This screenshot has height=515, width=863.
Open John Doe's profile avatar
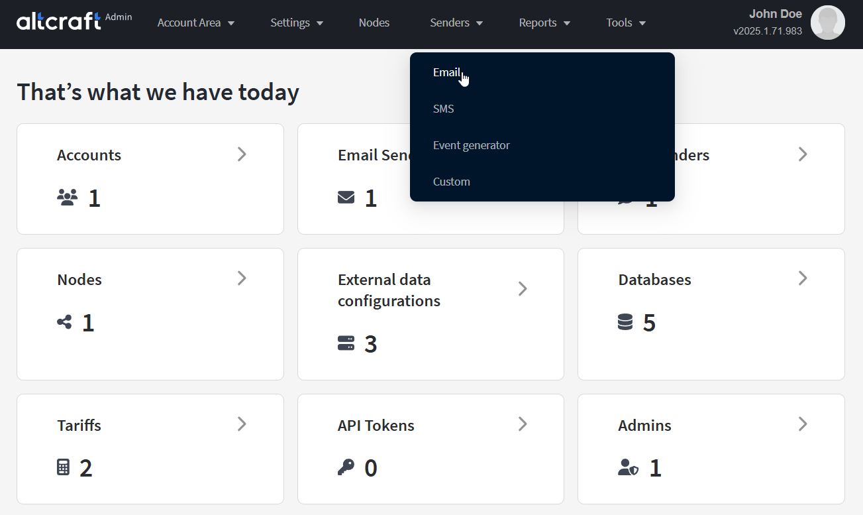pos(827,23)
